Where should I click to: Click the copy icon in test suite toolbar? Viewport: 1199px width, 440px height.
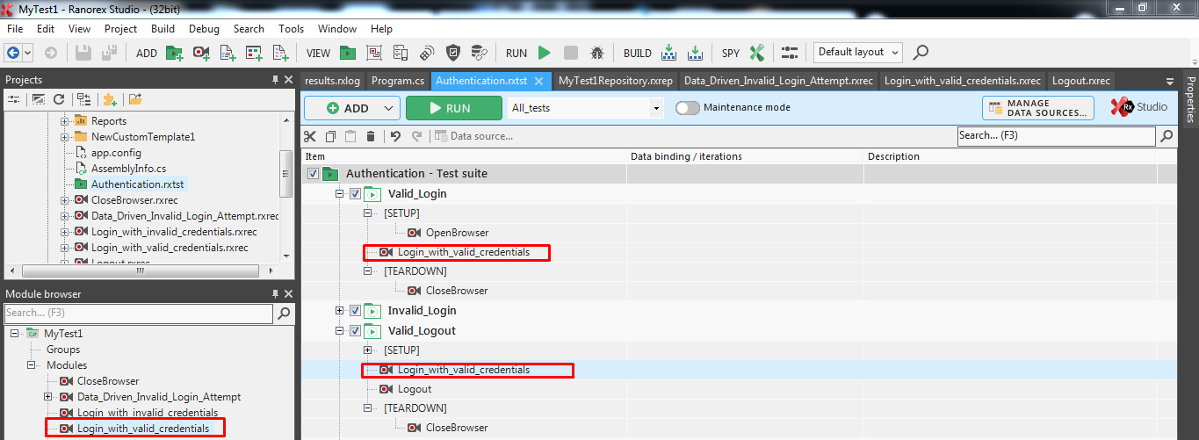330,136
